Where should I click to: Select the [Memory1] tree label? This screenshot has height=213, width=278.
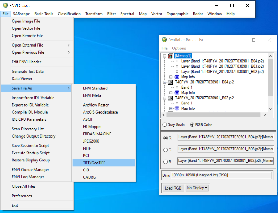click(183, 56)
